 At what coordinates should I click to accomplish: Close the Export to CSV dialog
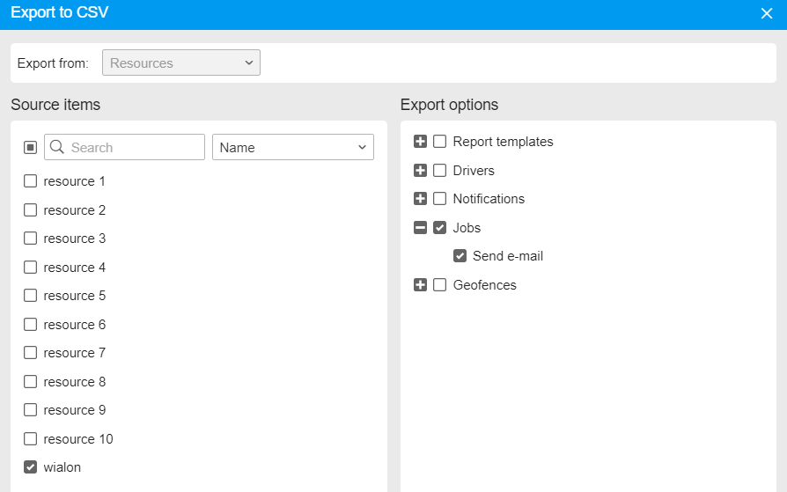click(x=766, y=13)
